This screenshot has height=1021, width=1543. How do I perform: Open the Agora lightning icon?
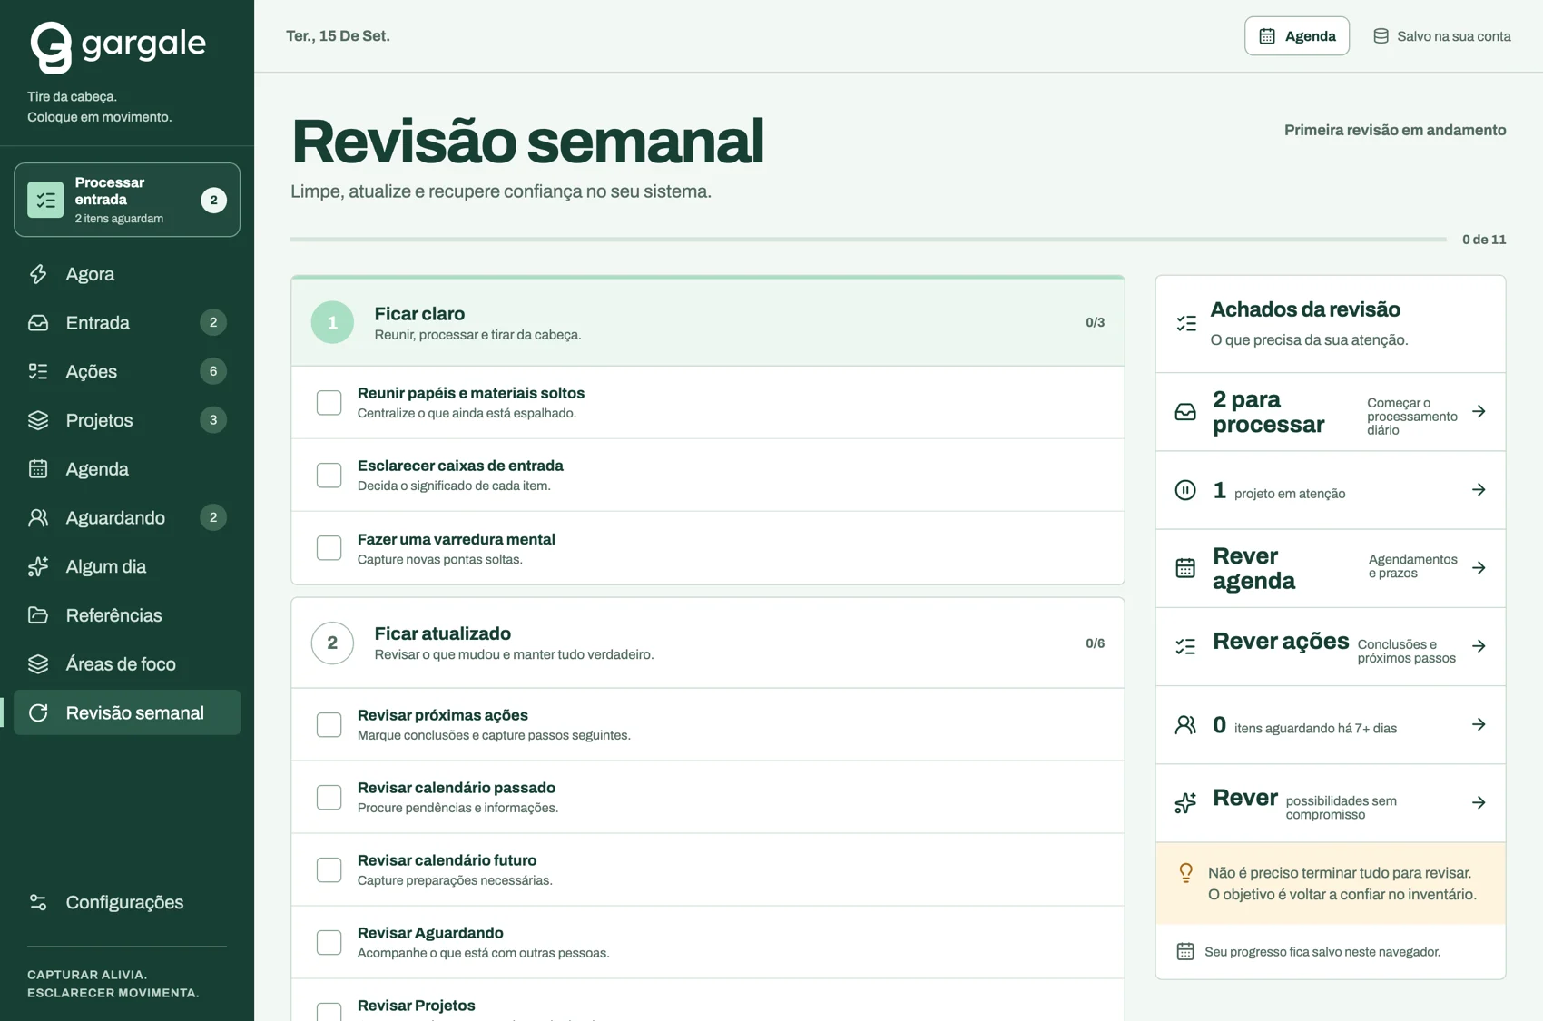pyautogui.click(x=38, y=274)
